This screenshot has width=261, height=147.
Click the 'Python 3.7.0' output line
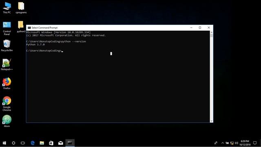click(35, 45)
